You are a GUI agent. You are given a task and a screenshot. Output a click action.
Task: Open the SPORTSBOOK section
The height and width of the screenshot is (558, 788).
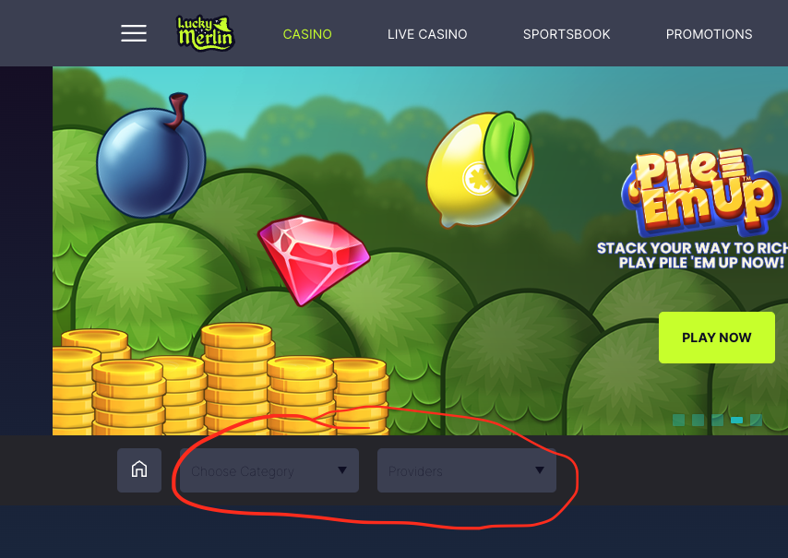[x=567, y=34]
